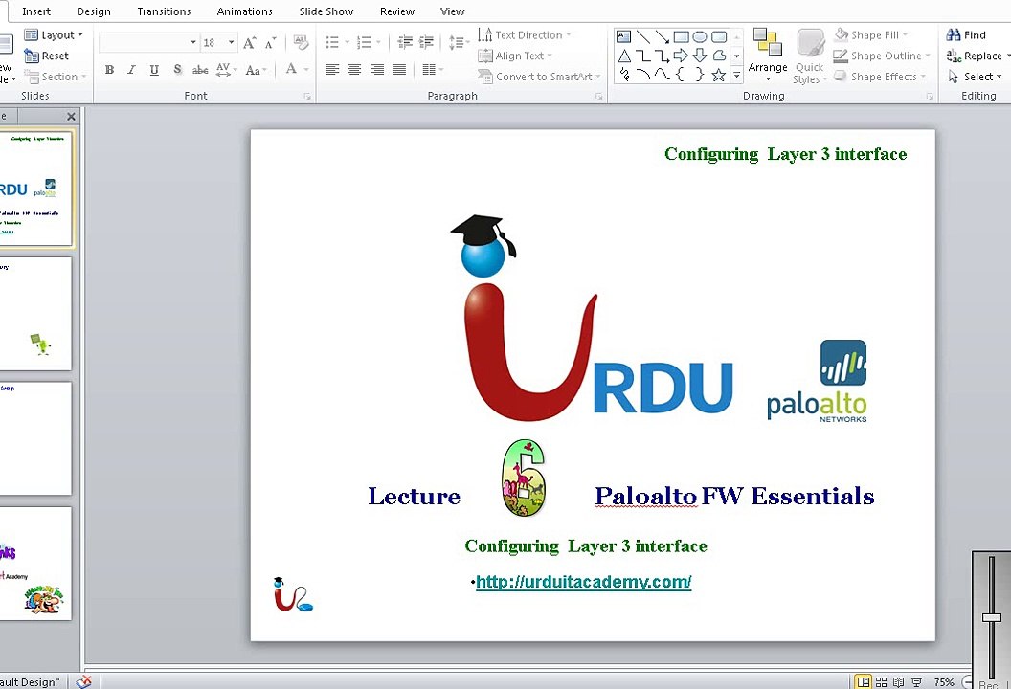Toggle Italic formatting
This screenshot has width=1011, height=689.
(131, 70)
